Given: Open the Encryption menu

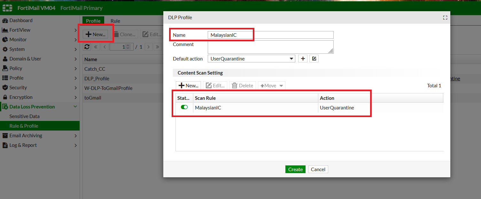Looking at the screenshot, I should [x=40, y=97].
